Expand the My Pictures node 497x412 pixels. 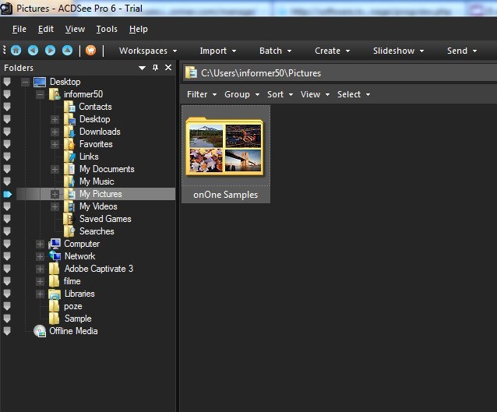[x=55, y=194]
